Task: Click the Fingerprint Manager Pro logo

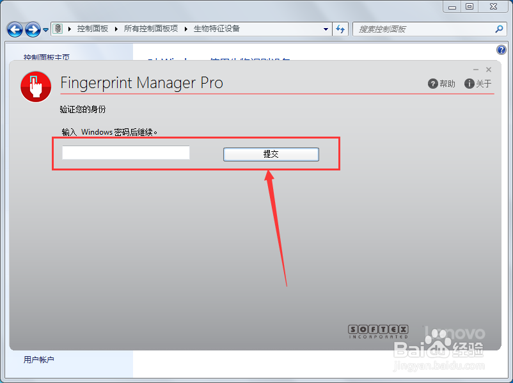Action: click(36, 87)
